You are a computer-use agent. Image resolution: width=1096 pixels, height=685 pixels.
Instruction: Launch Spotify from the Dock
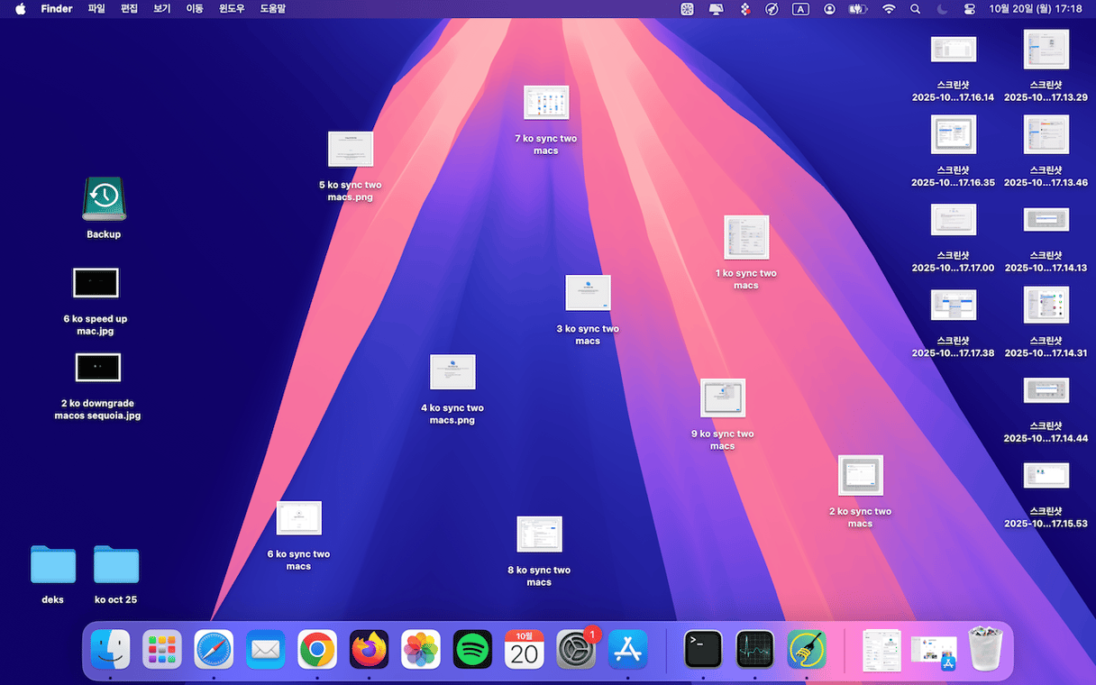click(x=472, y=649)
